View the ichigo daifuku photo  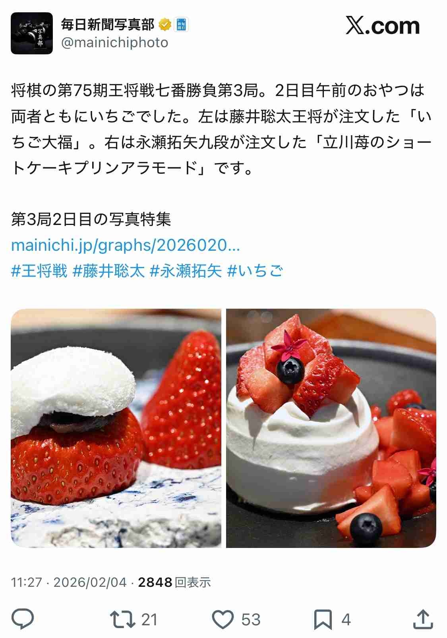pyautogui.click(x=116, y=428)
